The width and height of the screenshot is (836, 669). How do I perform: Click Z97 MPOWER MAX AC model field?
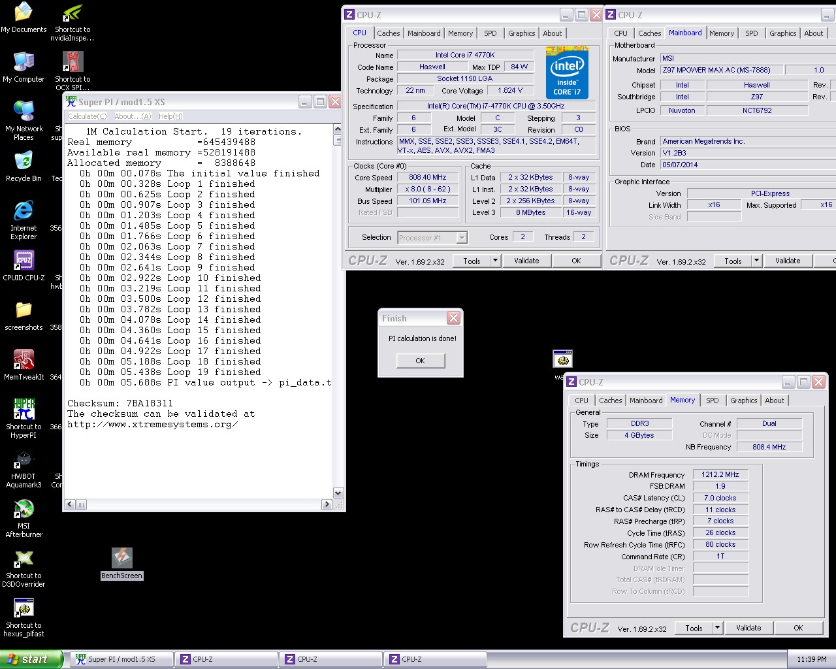click(x=721, y=70)
